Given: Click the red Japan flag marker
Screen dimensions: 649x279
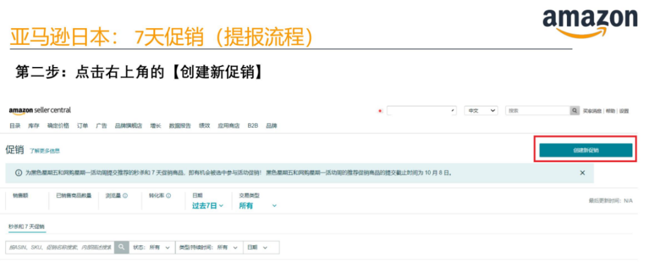Looking at the screenshot, I should tap(380, 111).
